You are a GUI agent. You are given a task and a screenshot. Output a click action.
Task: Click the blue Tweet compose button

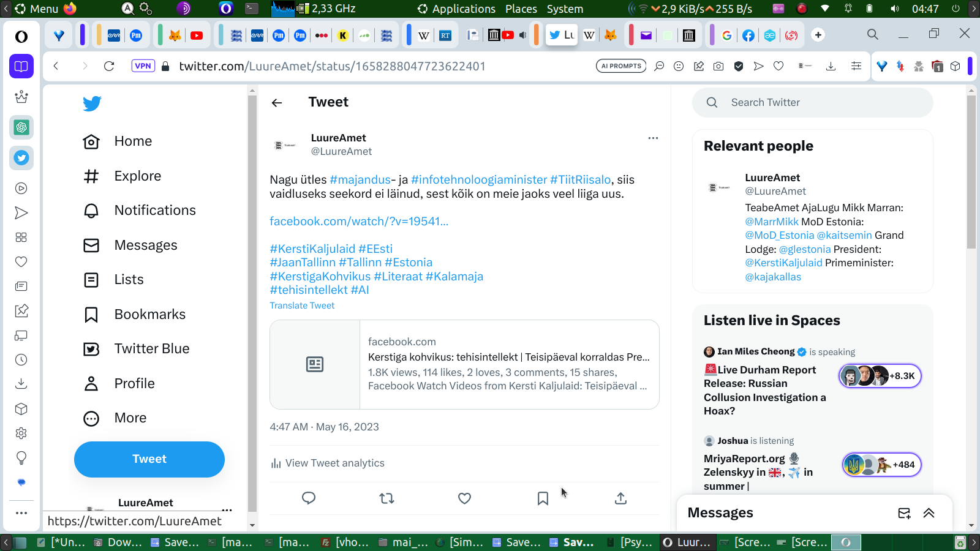click(x=149, y=459)
